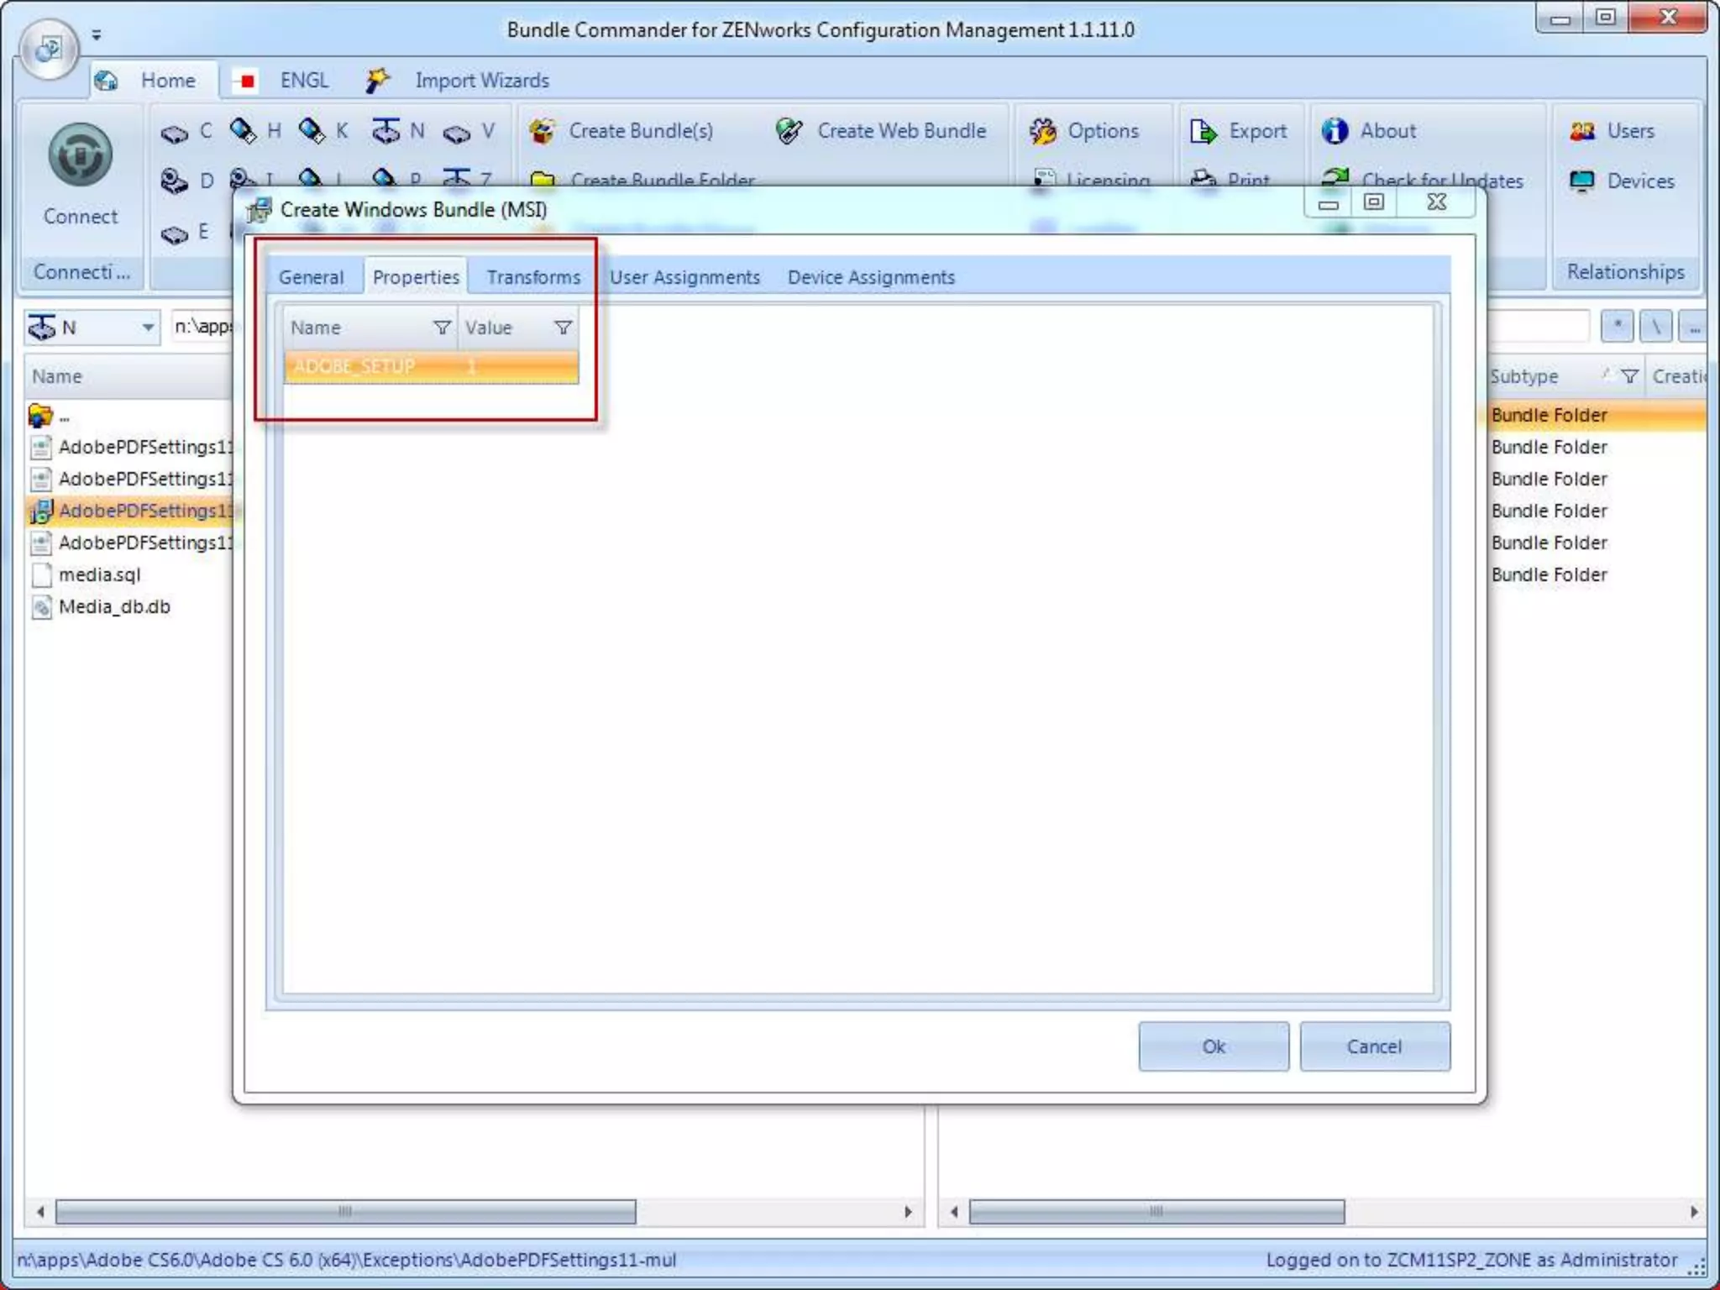Click the Options gear icon
This screenshot has height=1290, width=1720.
pos(1042,131)
